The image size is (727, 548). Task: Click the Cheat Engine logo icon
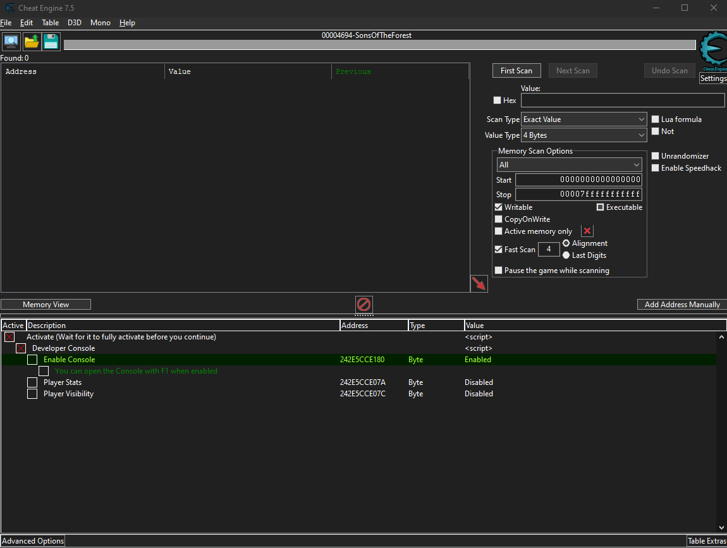click(713, 49)
